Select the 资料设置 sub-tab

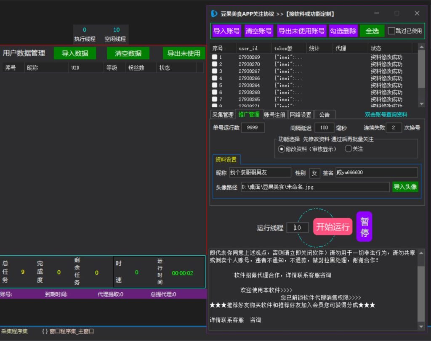coord(226,159)
